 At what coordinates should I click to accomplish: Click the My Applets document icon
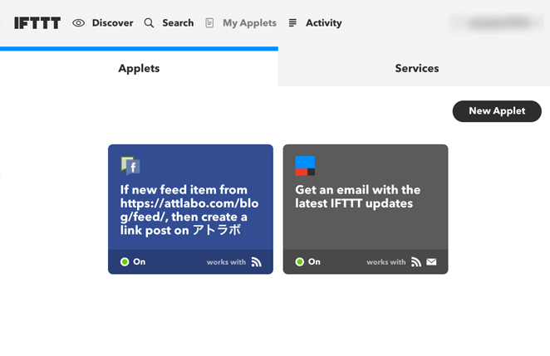(x=209, y=23)
